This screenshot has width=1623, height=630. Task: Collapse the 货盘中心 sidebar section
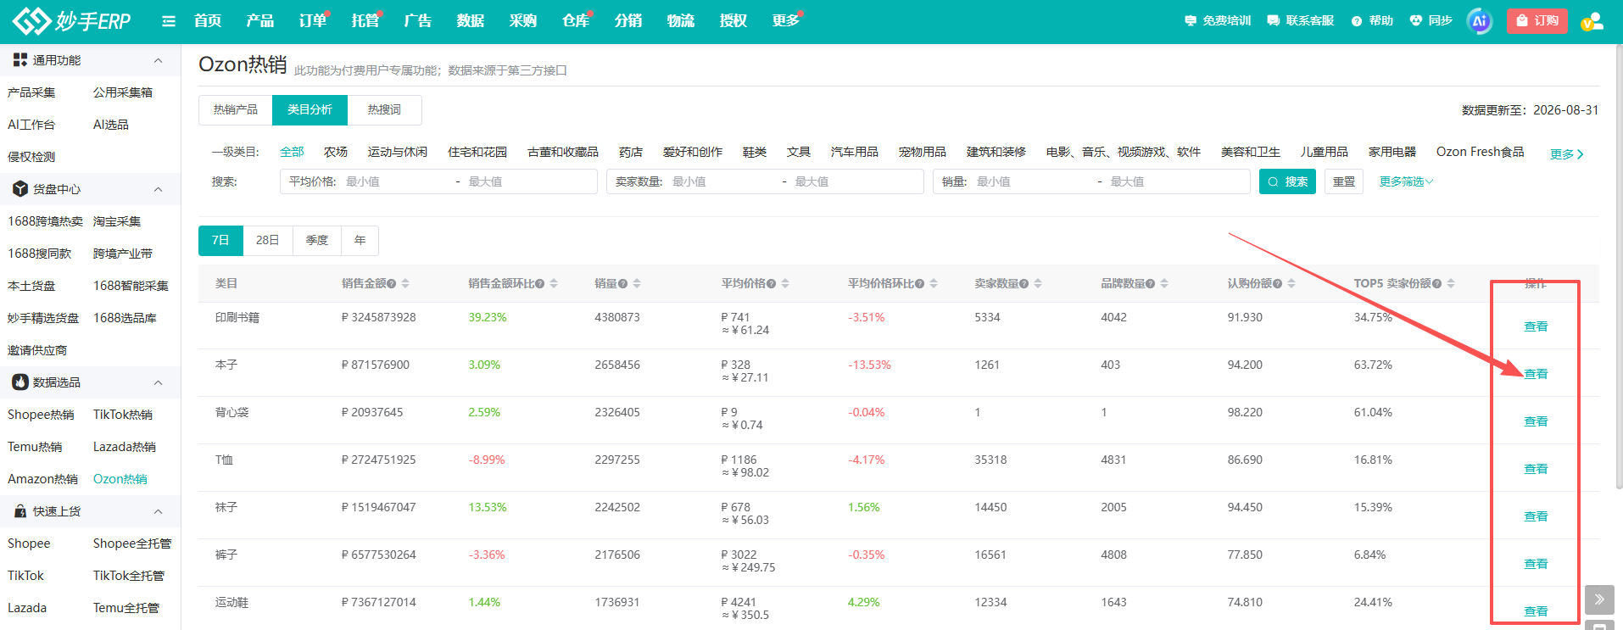pyautogui.click(x=158, y=189)
